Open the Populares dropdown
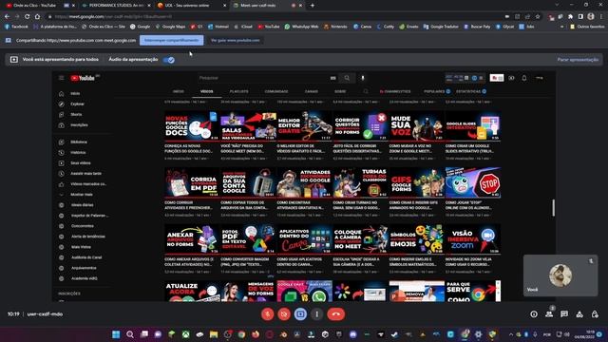 coord(437,91)
